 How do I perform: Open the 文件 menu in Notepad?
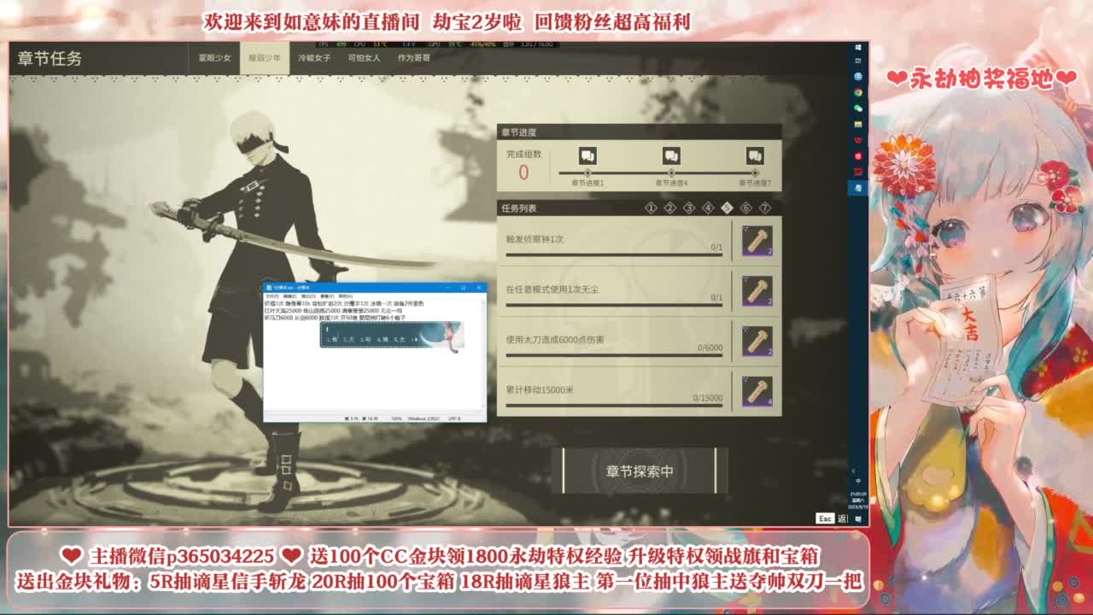tap(272, 296)
